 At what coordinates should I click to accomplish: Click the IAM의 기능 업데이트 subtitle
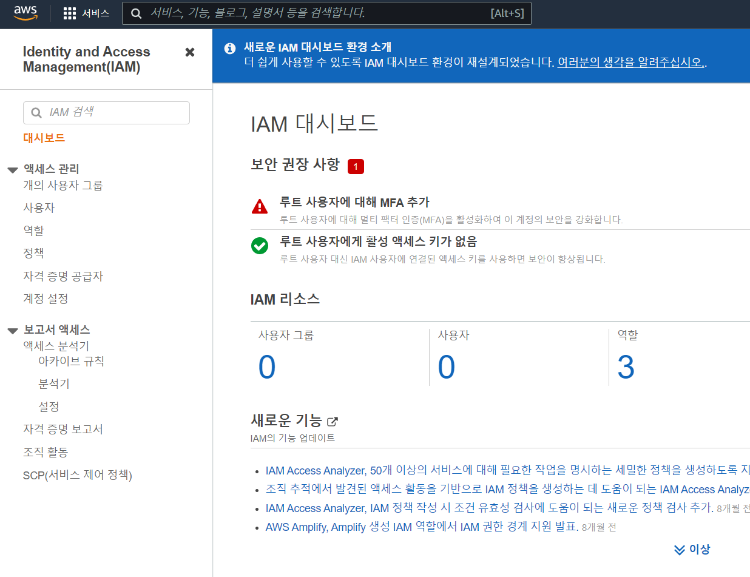[292, 438]
